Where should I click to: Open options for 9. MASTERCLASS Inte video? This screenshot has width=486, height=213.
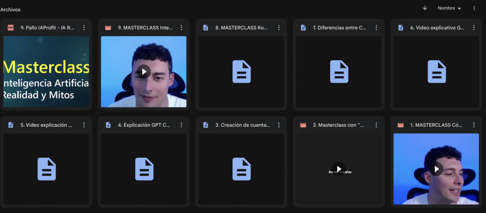181,28
